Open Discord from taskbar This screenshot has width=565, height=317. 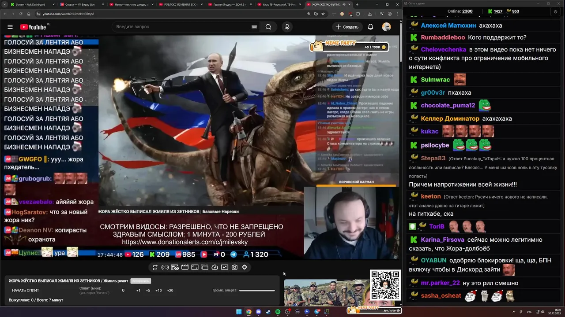tap(258, 312)
